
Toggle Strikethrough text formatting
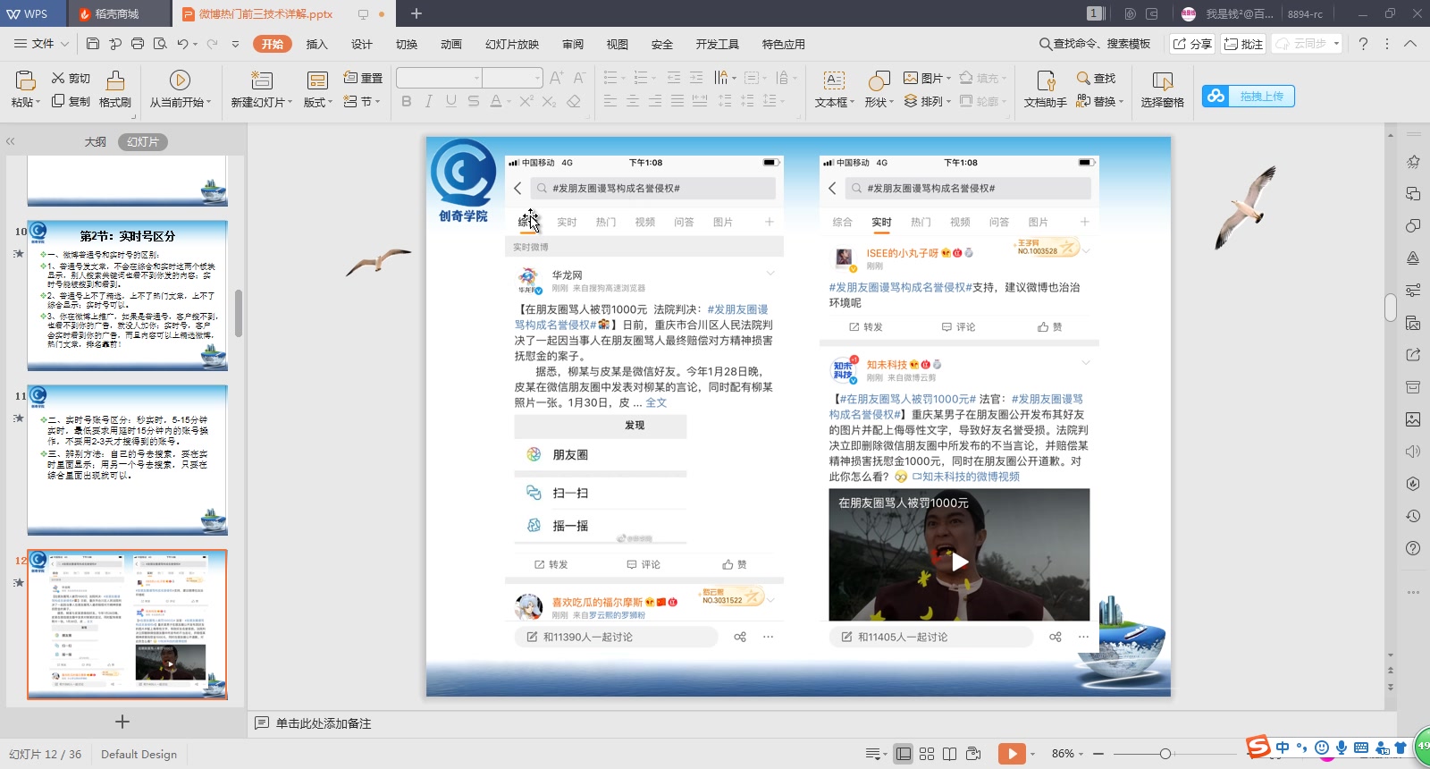click(474, 101)
